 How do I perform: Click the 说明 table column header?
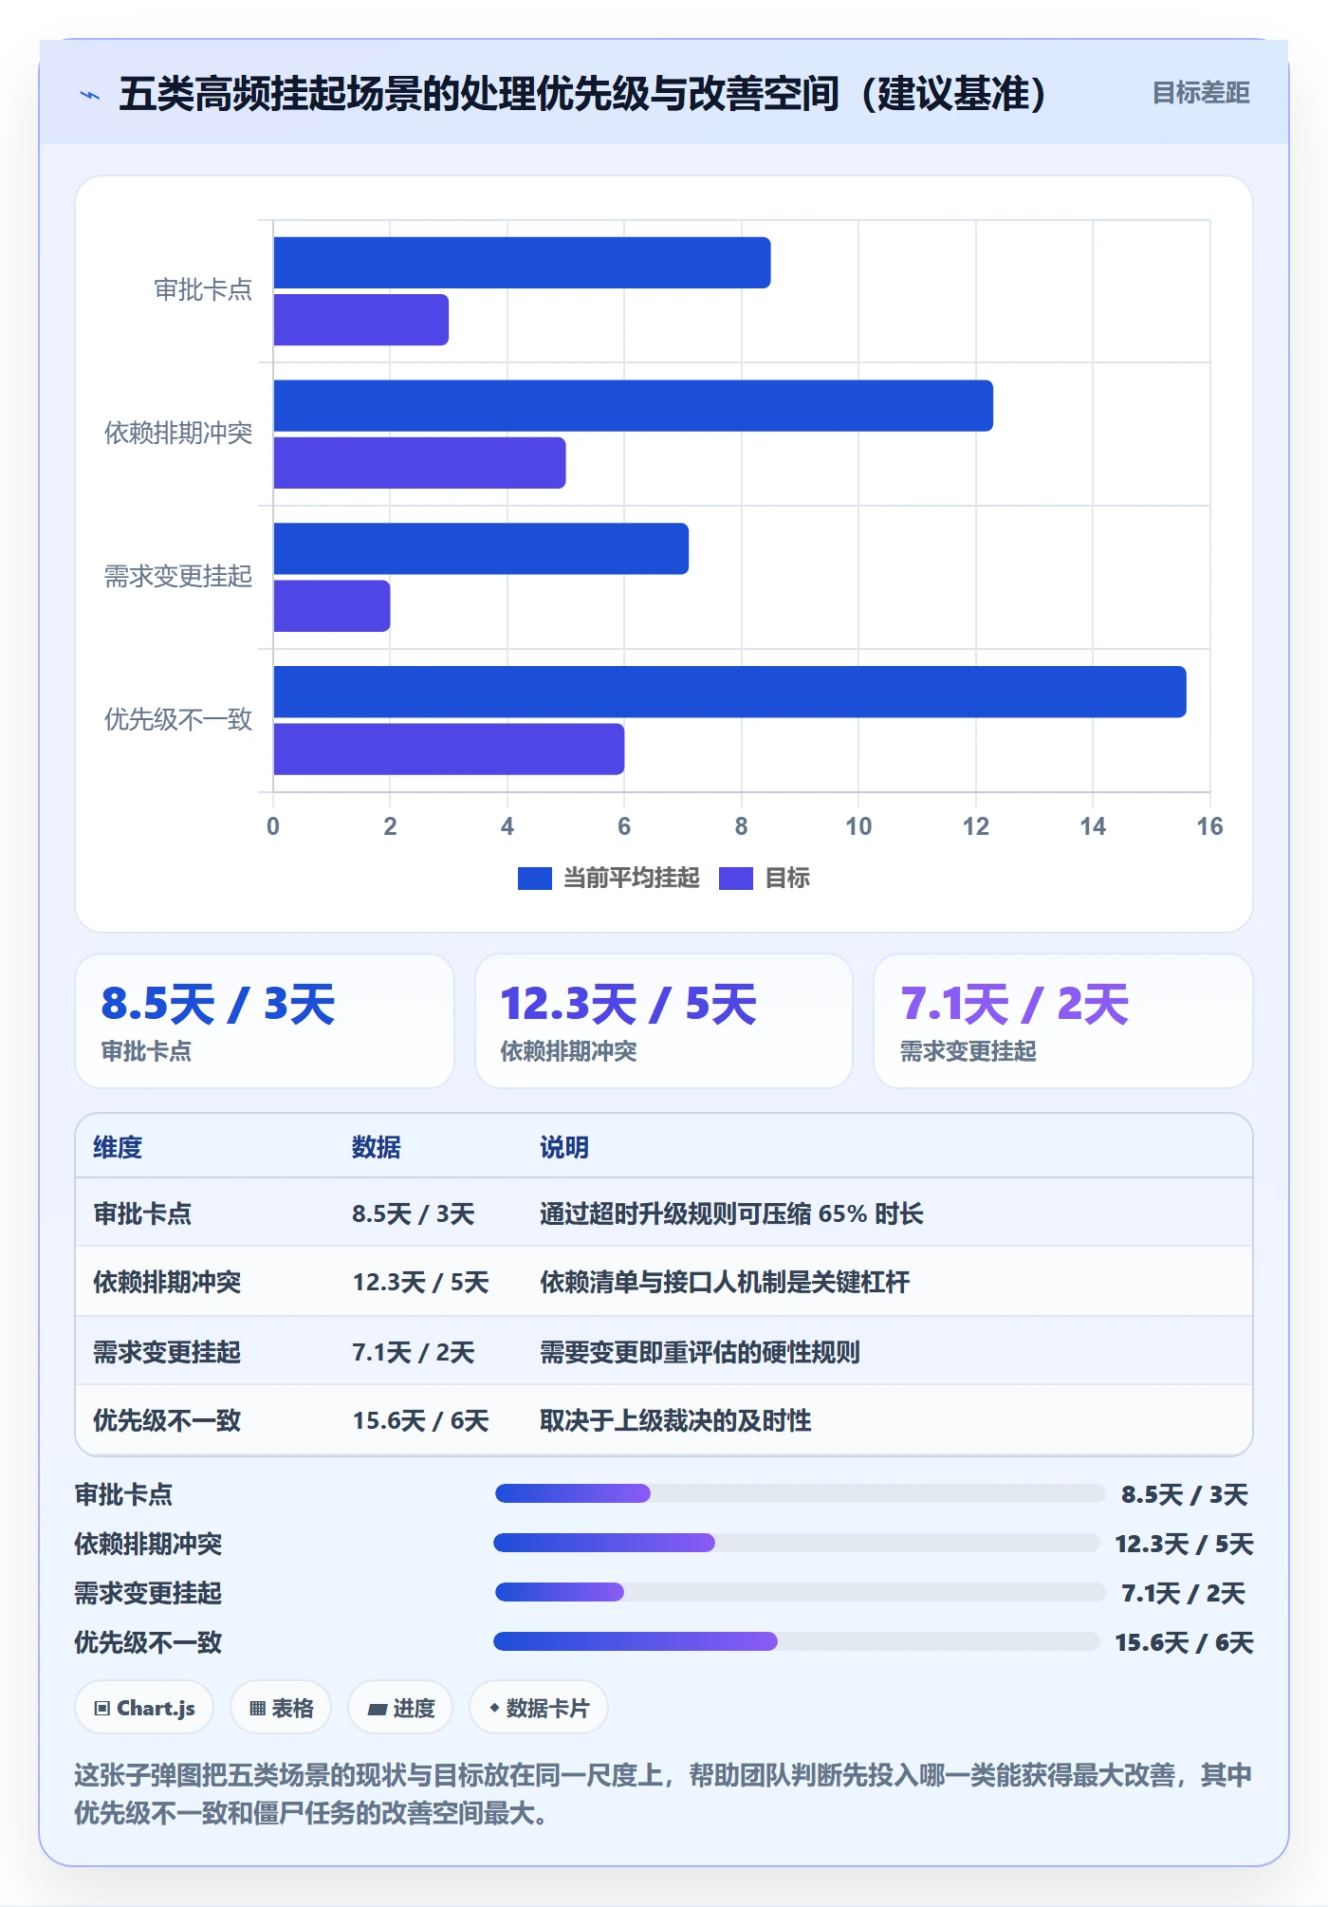click(x=564, y=1147)
